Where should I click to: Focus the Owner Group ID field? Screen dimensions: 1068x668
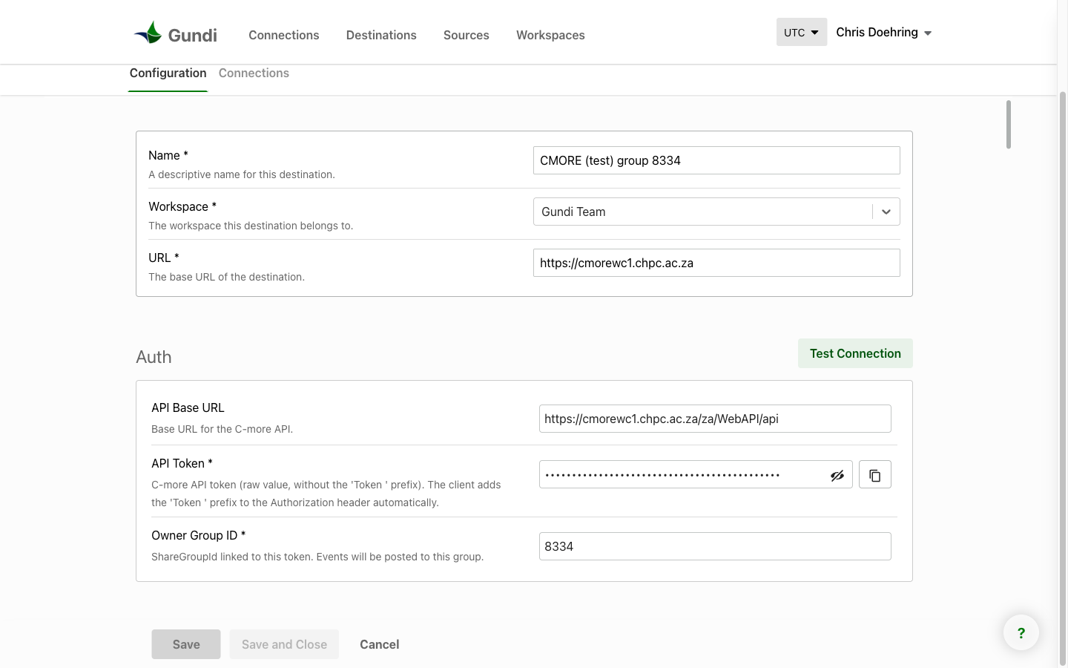[715, 546]
